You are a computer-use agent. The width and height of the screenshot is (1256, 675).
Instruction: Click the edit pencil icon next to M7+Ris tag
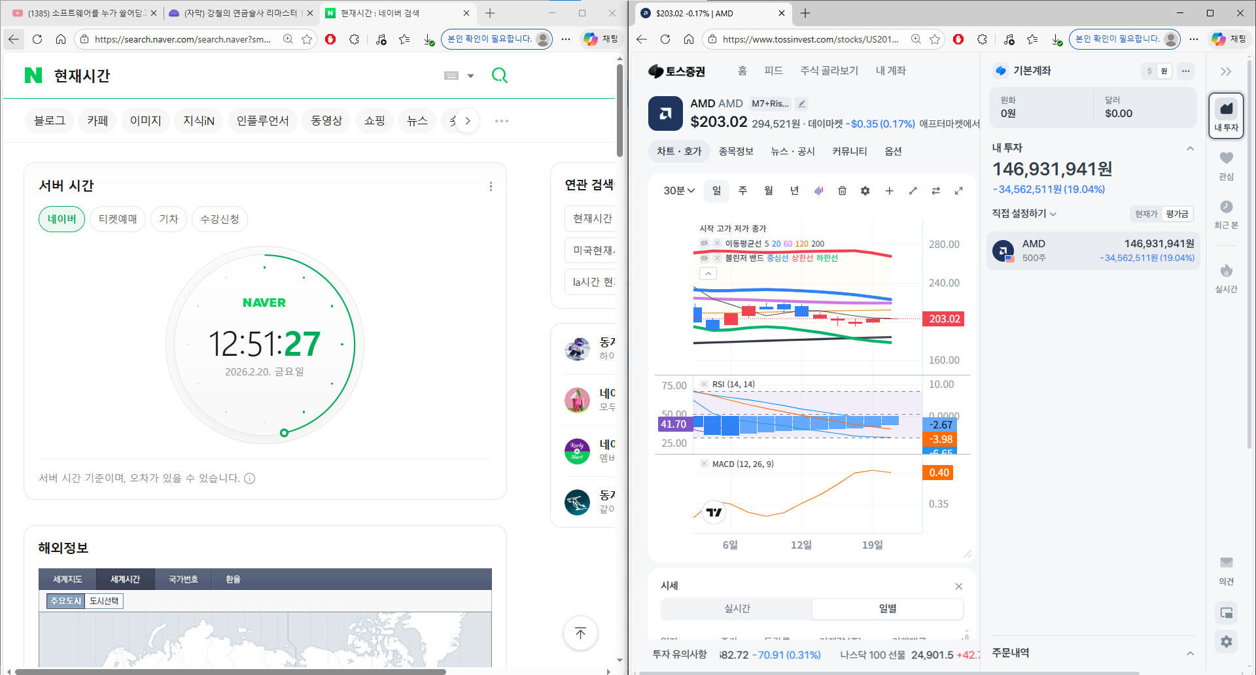(x=801, y=103)
